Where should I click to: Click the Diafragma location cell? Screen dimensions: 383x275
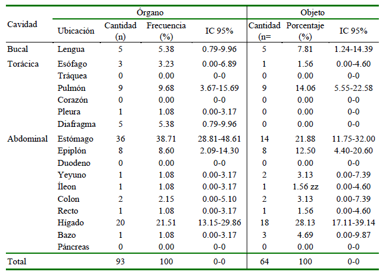[77, 123]
